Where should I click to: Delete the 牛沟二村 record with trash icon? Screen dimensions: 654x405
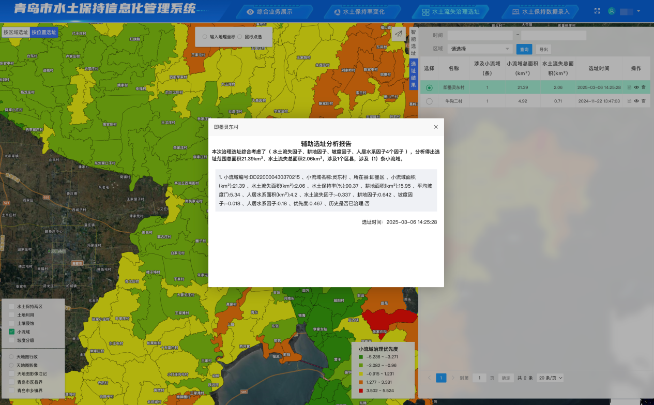point(644,101)
